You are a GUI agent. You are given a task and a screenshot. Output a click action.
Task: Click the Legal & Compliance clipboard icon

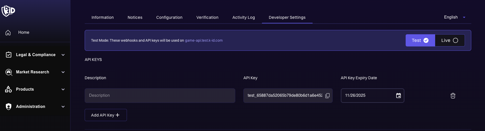[9, 55]
